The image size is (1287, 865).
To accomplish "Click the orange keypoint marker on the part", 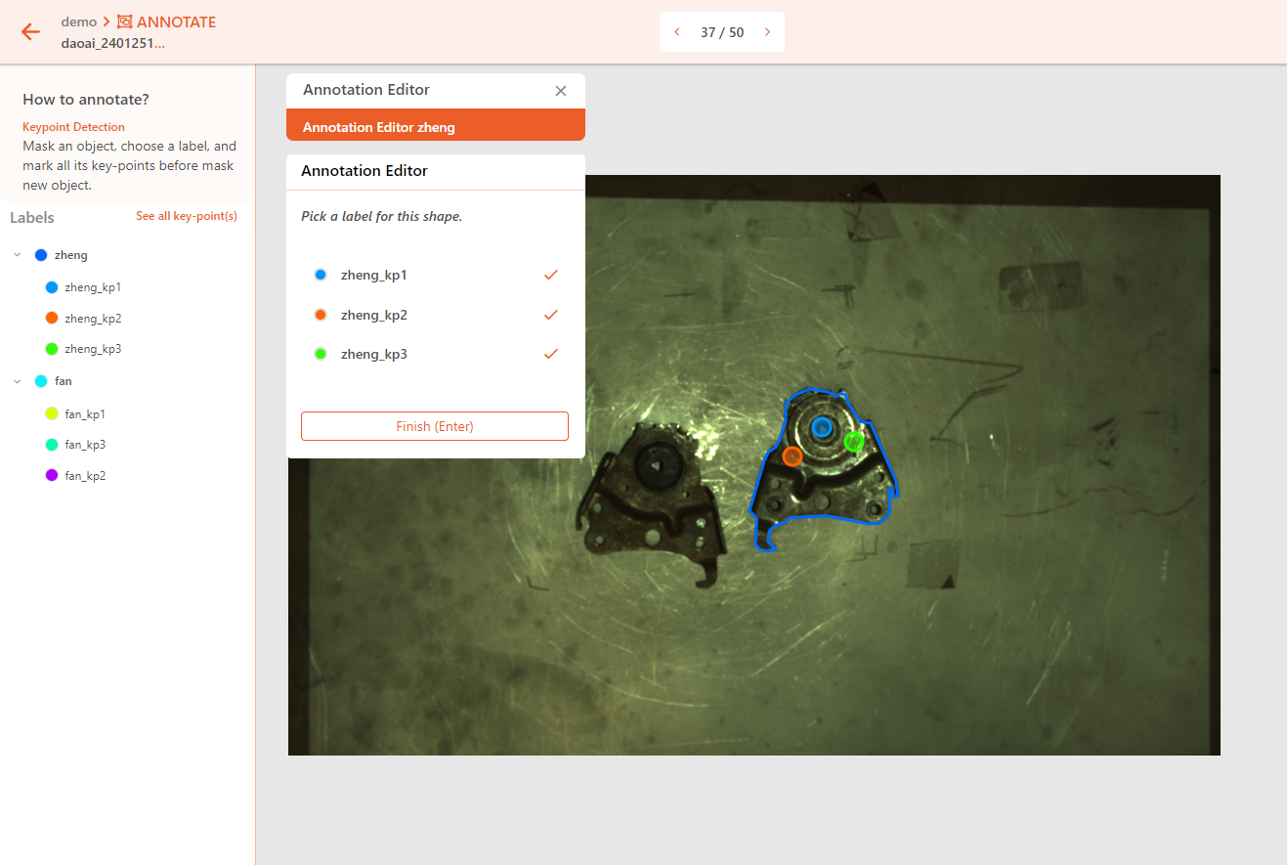I will (x=793, y=456).
